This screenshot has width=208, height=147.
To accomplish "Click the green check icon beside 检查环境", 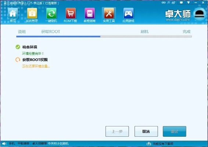I will [x=18, y=47].
